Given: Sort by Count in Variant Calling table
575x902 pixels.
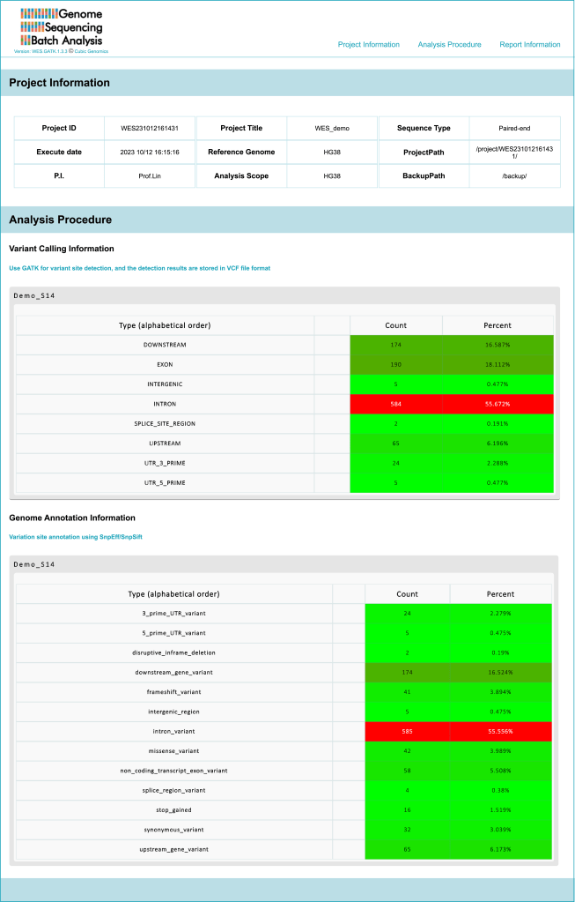Looking at the screenshot, I should 395,325.
